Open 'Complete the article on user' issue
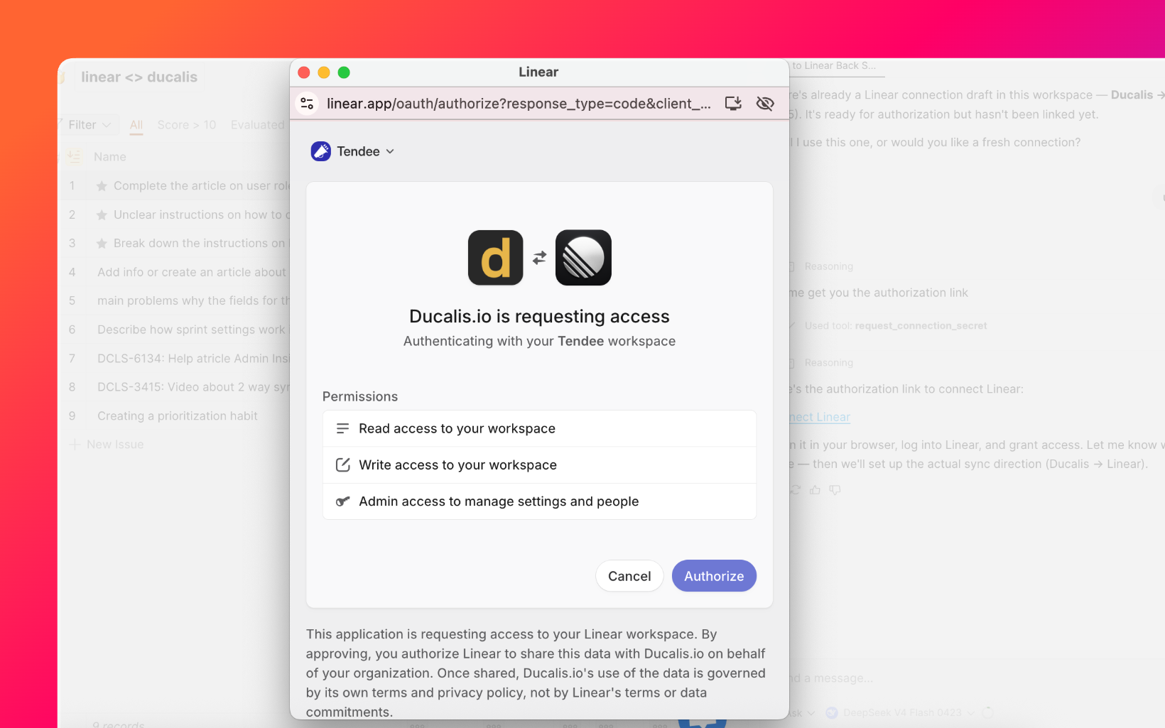This screenshot has height=728, width=1165. [202, 186]
